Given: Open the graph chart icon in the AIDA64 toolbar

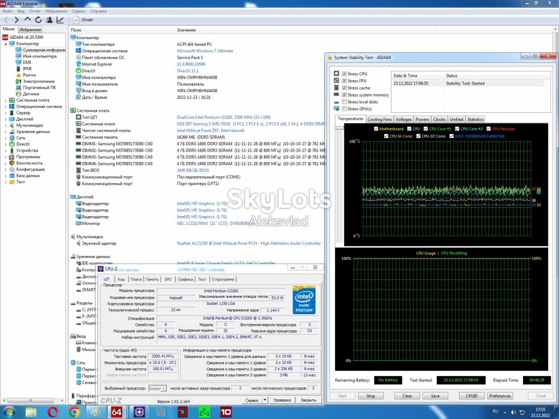Looking at the screenshot, I should (60, 20).
